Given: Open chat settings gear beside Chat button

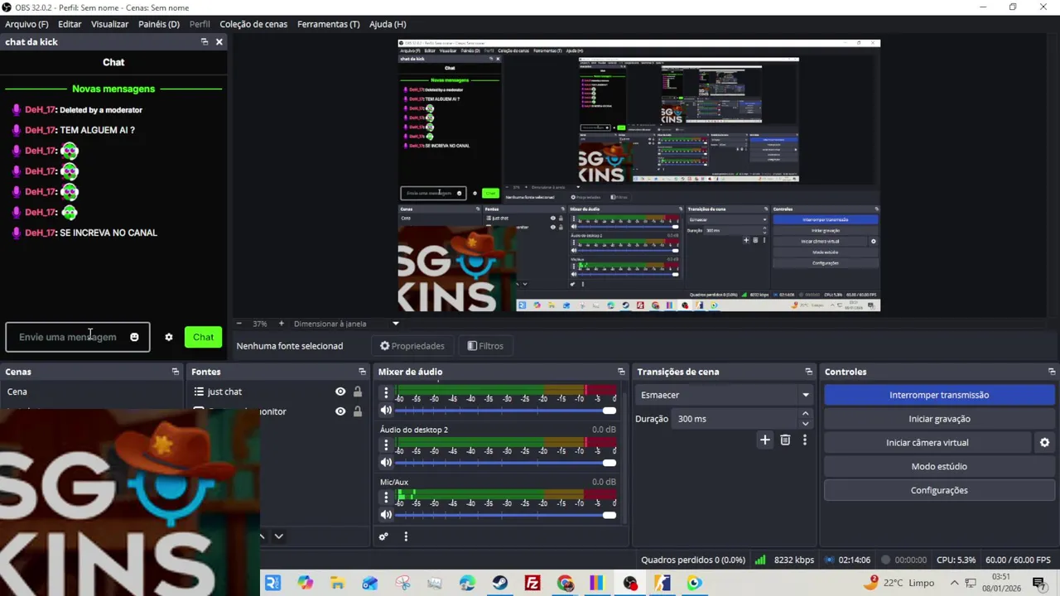Looking at the screenshot, I should click(x=169, y=337).
